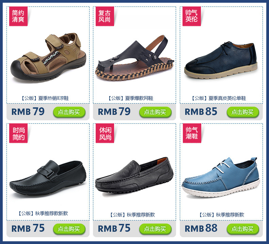The width and height of the screenshot is (269, 244).
Task: Select the 复古风尚 pink tag
Action: tap(105, 16)
